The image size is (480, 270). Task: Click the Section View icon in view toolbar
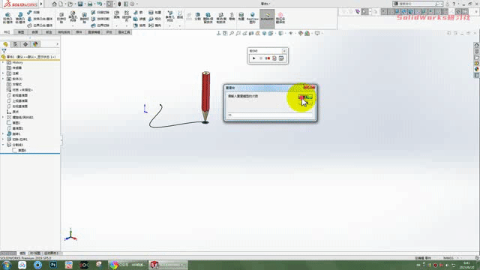click(x=251, y=33)
